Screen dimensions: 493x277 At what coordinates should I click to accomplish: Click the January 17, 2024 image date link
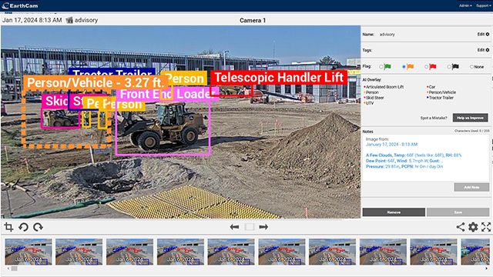click(392, 145)
